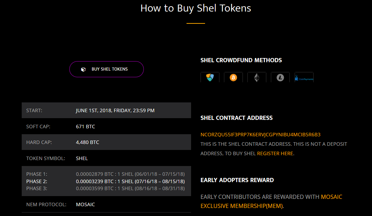Image resolution: width=372 pixels, height=216 pixels.
Task: Select the Litecoin payment icon
Action: coord(280,77)
